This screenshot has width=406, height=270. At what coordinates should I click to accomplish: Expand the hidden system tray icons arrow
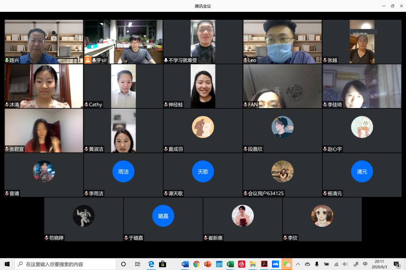click(298, 264)
